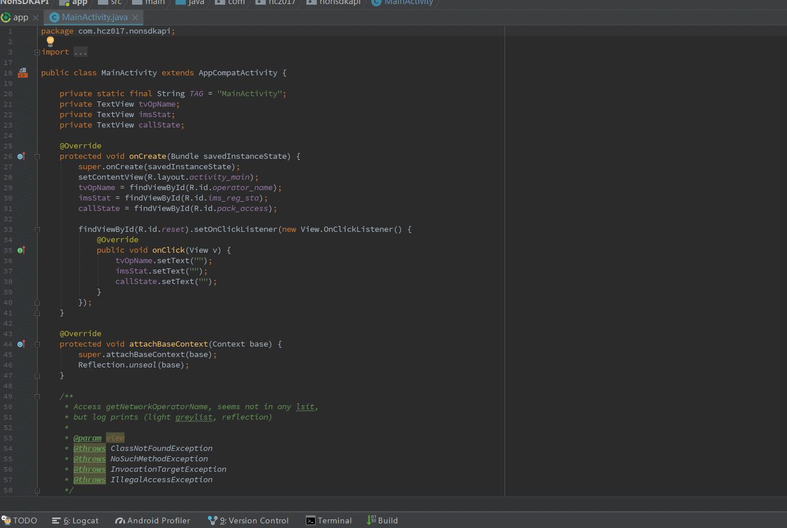Click 'activity_main' layout reference
The width and height of the screenshot is (787, 528).
click(219, 177)
